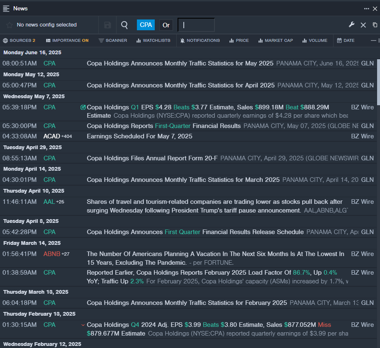
Task: Open Copa Holdings Files Annual Report Form 20-F
Action: [152, 158]
